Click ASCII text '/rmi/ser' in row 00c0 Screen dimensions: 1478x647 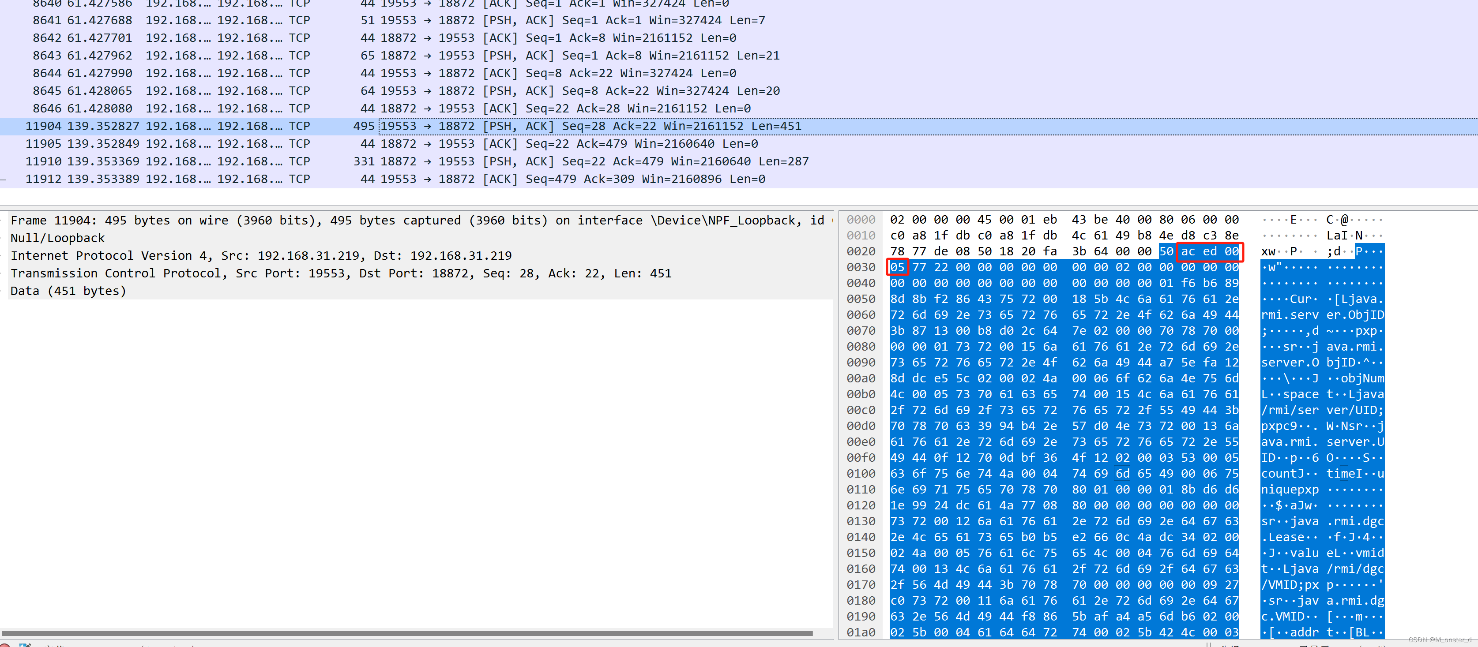click(x=1290, y=410)
